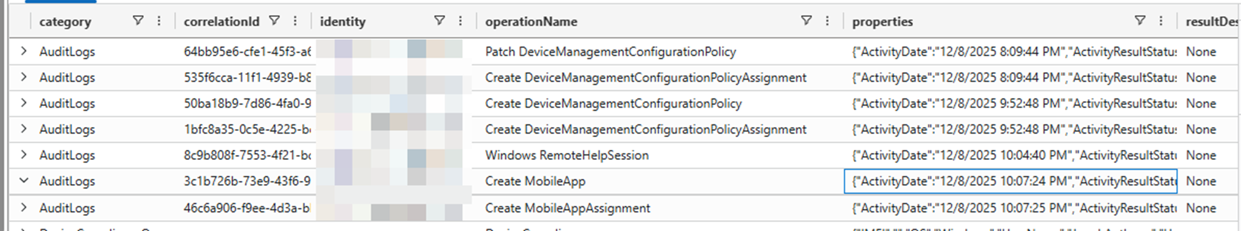Open the identity column options menu
The width and height of the screenshot is (1241, 231).
pyautogui.click(x=460, y=21)
